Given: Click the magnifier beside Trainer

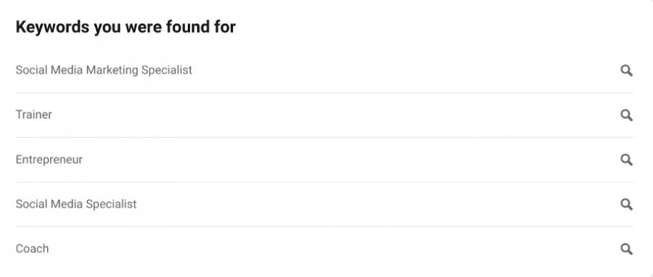Looking at the screenshot, I should click(x=626, y=115).
